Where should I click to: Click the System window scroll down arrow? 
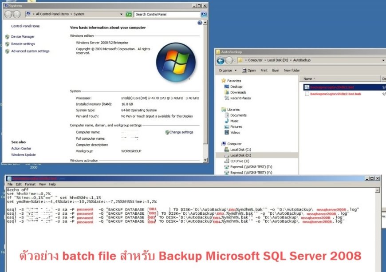(205, 160)
